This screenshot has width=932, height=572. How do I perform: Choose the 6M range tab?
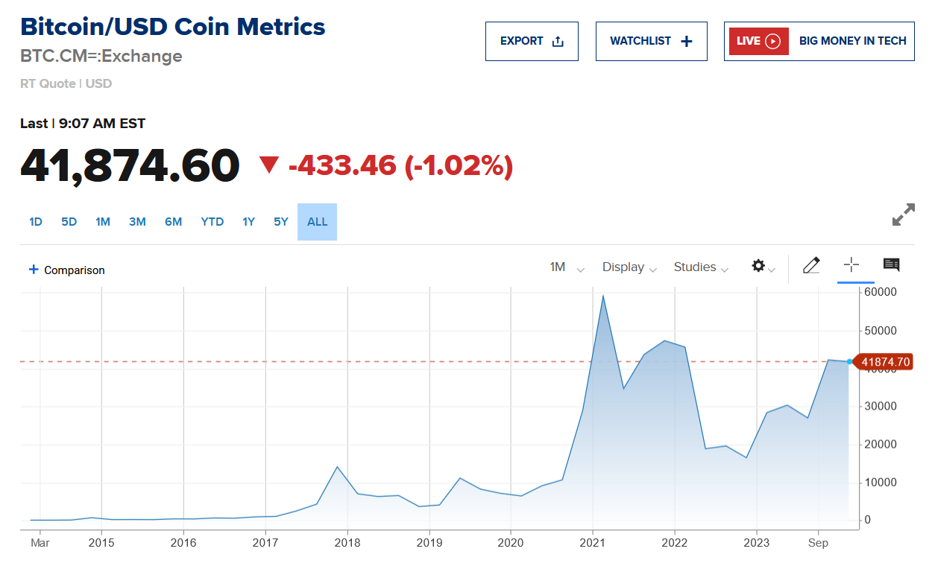pos(173,222)
